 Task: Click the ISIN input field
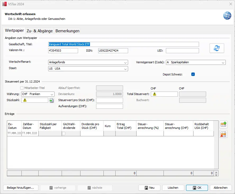coord(113,51)
